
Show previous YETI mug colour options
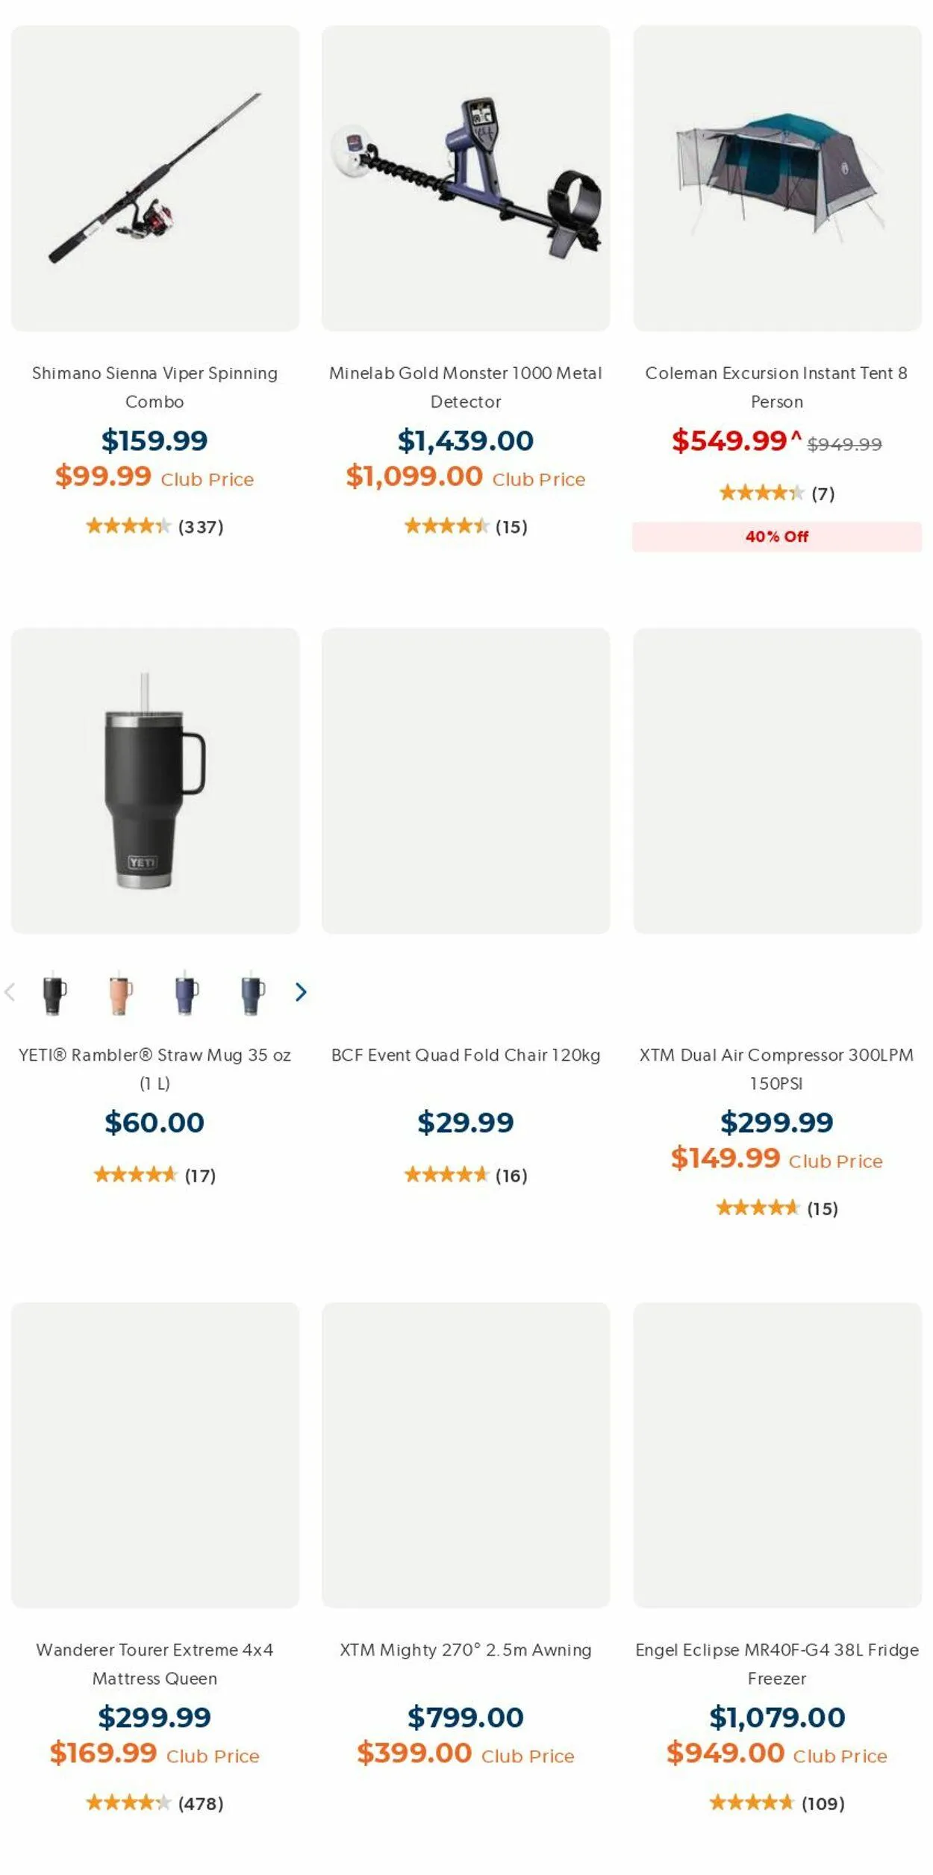tap(10, 992)
